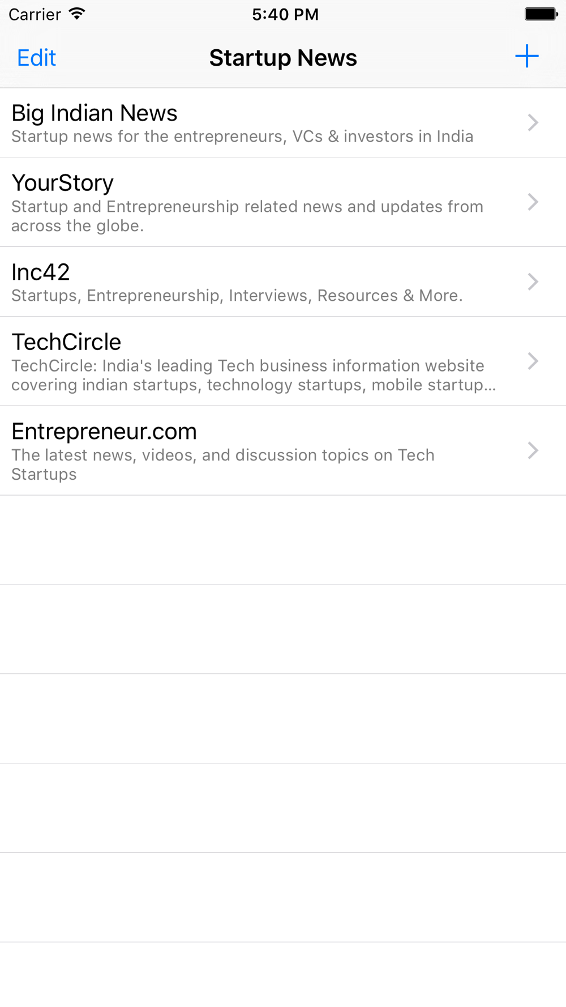Tap the Entrepreneur.com description text
Viewport: 566px width, 1007px height.
click(223, 465)
